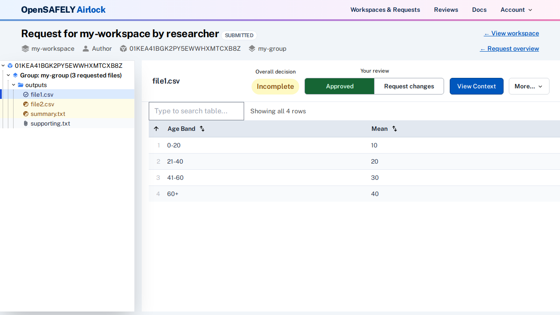Image resolution: width=560 pixels, height=315 pixels.
Task: Click the ascending sort arrow on Age Band column
Action: click(156, 129)
